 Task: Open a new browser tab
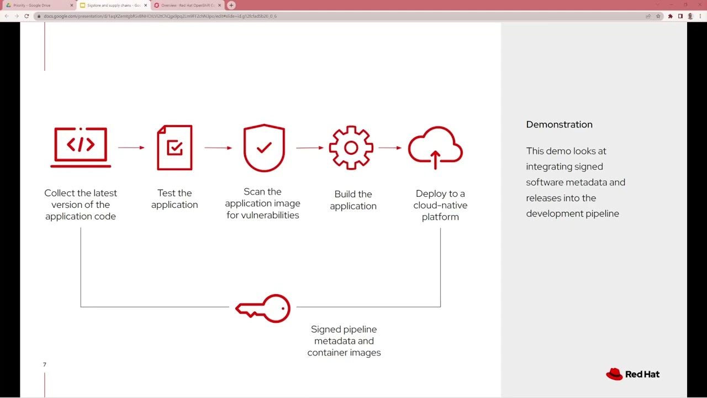click(x=231, y=5)
